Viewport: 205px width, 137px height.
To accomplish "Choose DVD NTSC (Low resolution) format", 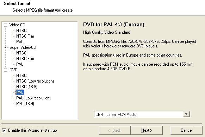I will point(35,81).
